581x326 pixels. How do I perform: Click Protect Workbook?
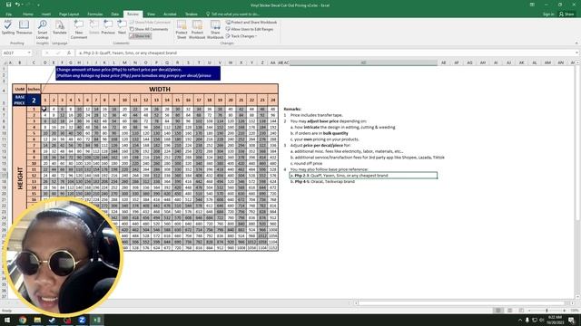[x=197, y=29]
